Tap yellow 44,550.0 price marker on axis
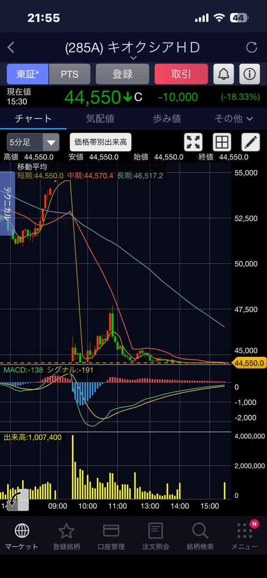Screen dimensions: 267x578 point(248,363)
